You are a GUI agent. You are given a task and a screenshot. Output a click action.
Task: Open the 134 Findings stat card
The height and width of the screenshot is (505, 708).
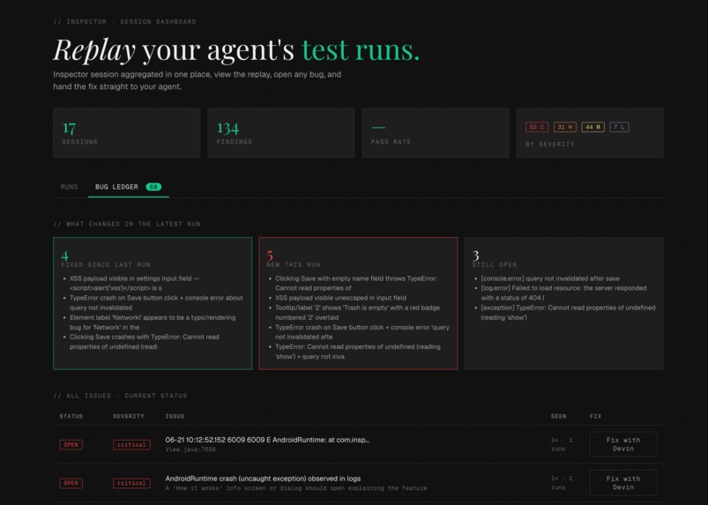[281, 133]
